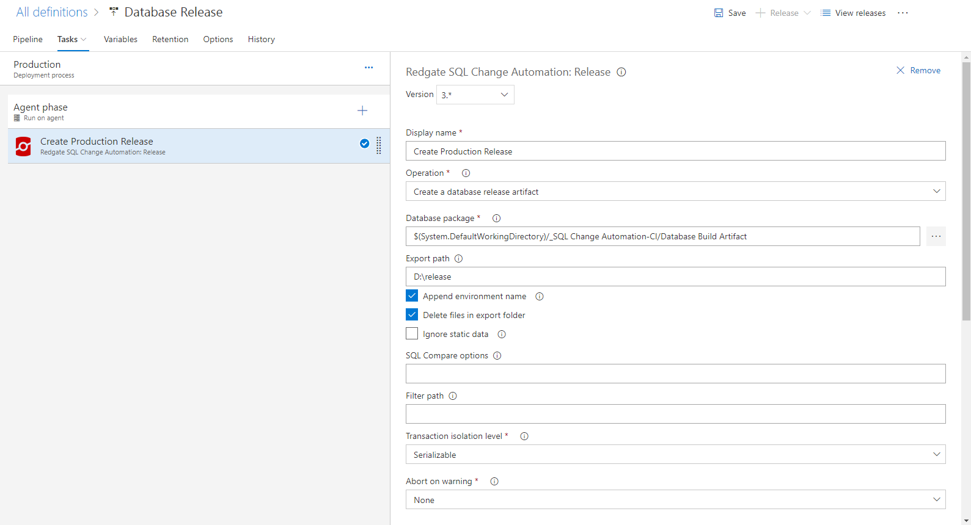The image size is (971, 525).
Task: Check Ignore static data
Action: (412, 334)
